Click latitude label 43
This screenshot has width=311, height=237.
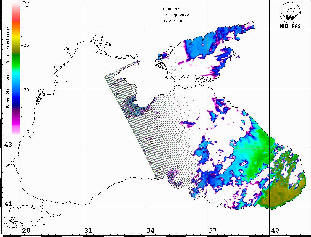pos(8,145)
